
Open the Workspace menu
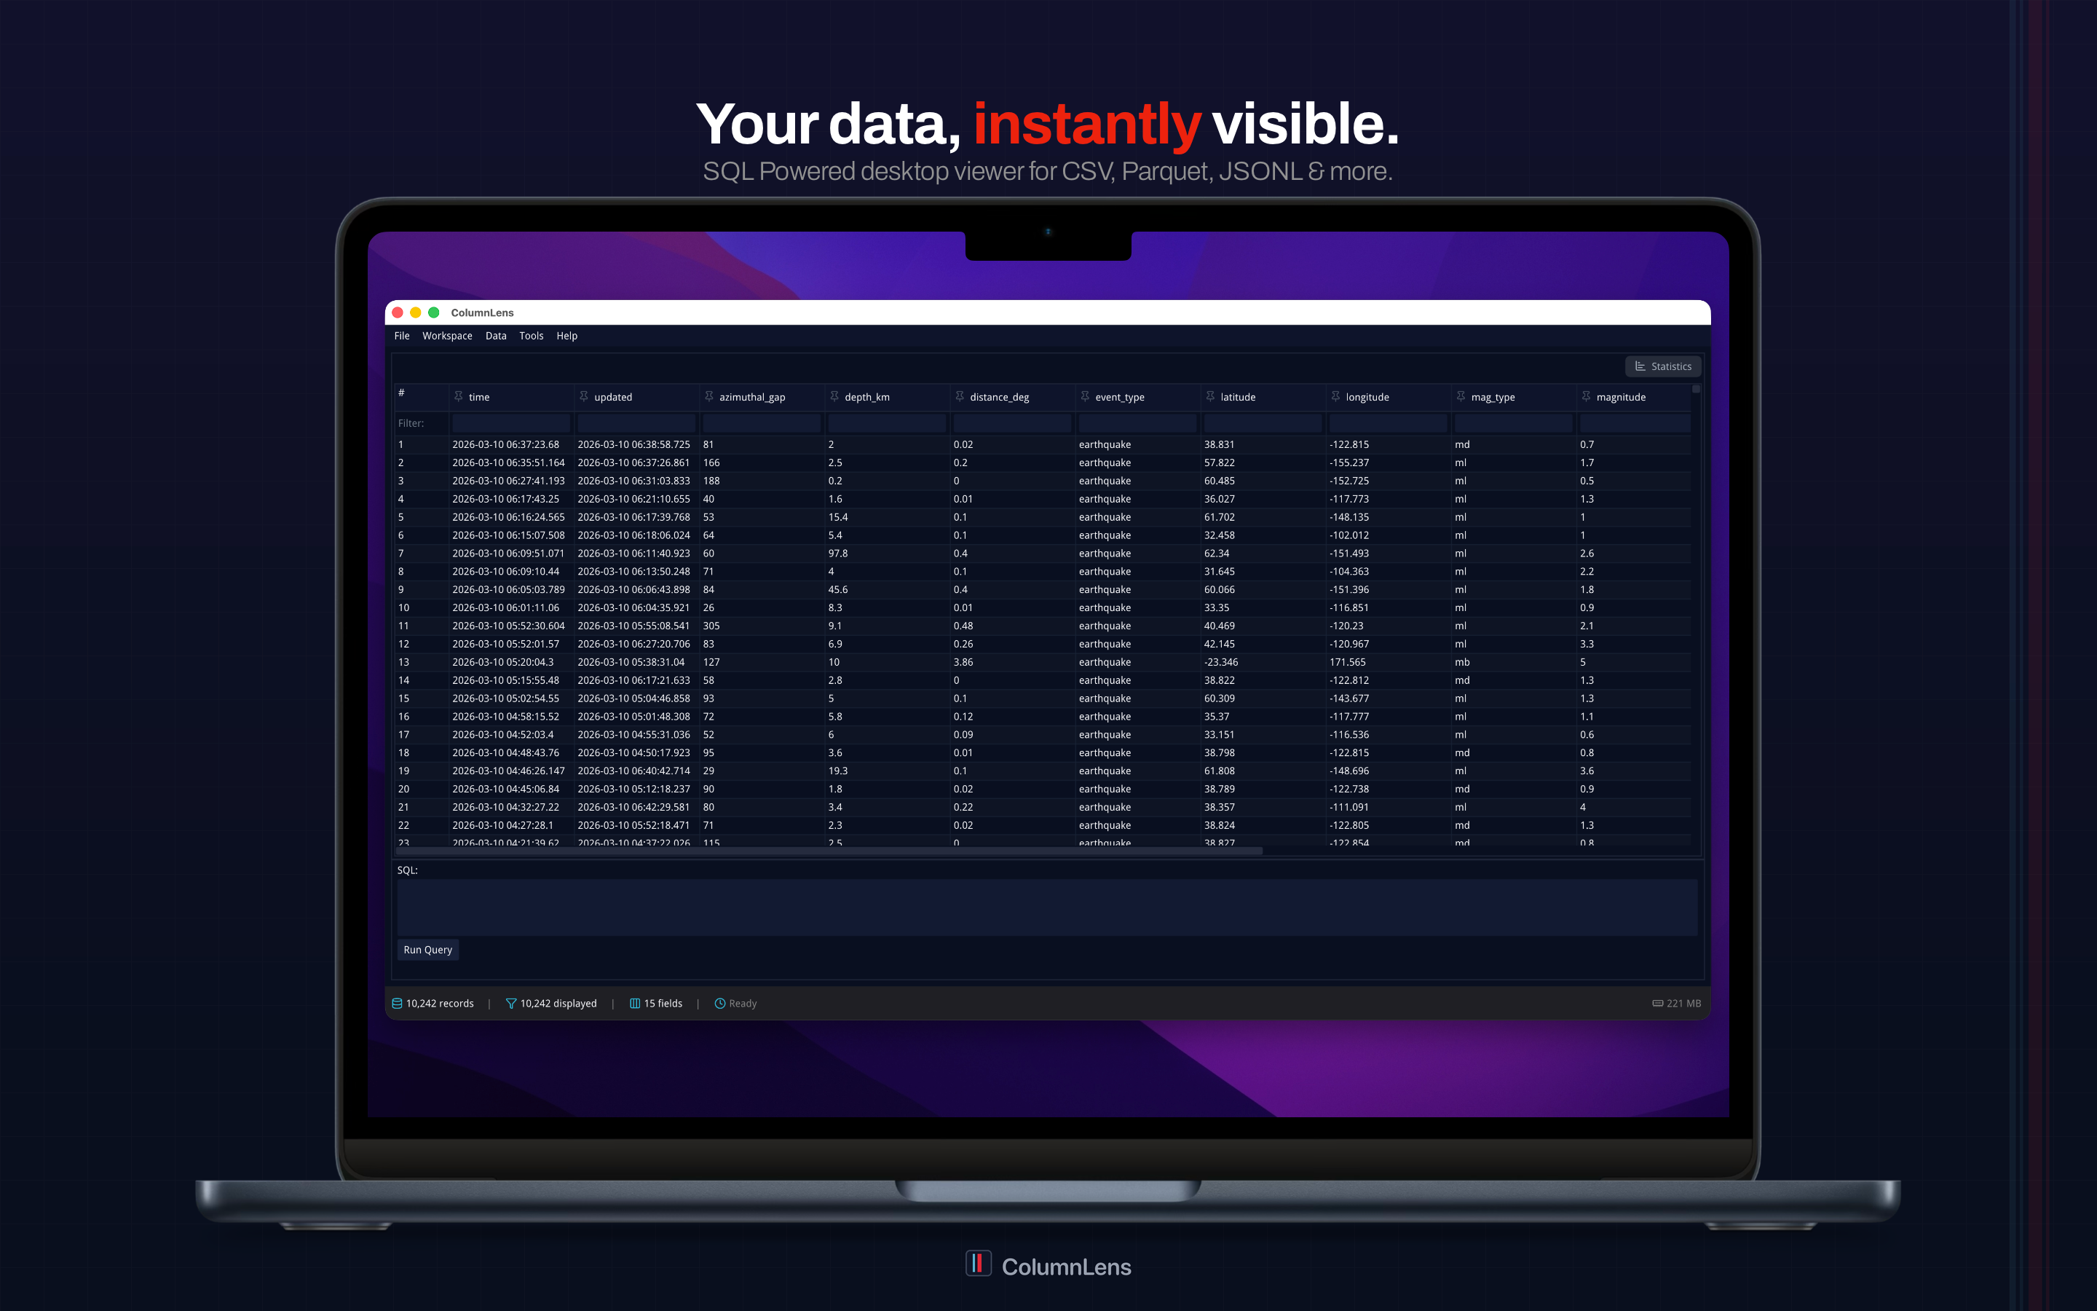pyautogui.click(x=447, y=336)
